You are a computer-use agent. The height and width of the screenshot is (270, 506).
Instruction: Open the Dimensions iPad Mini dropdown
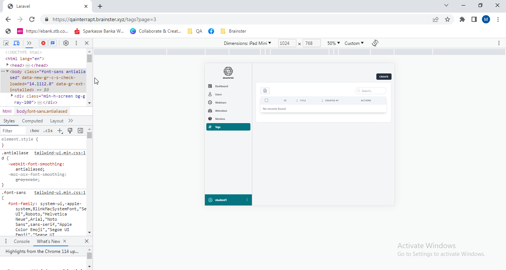click(247, 43)
